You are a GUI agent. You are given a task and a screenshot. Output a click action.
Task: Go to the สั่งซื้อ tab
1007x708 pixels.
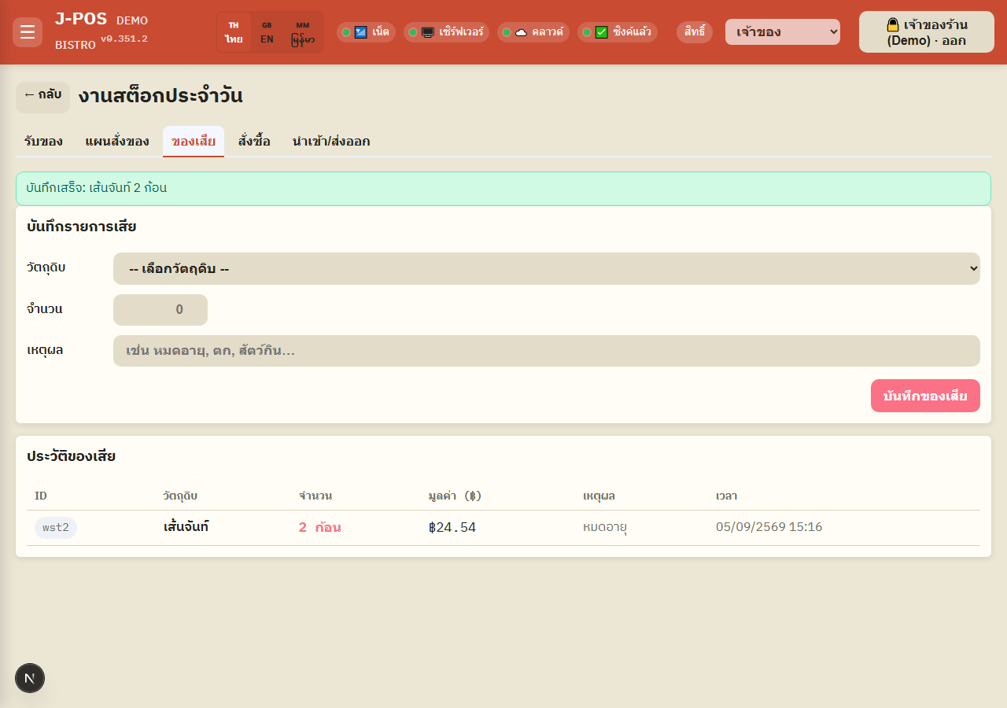pos(254,142)
